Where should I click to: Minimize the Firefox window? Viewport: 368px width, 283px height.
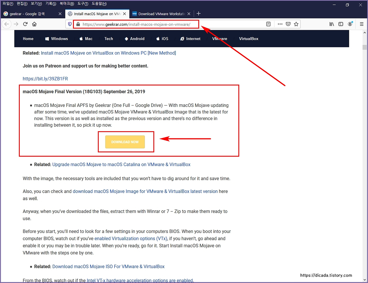[334, 5]
